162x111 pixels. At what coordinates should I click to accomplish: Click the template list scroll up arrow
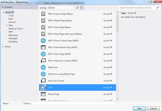click(x=117, y=12)
